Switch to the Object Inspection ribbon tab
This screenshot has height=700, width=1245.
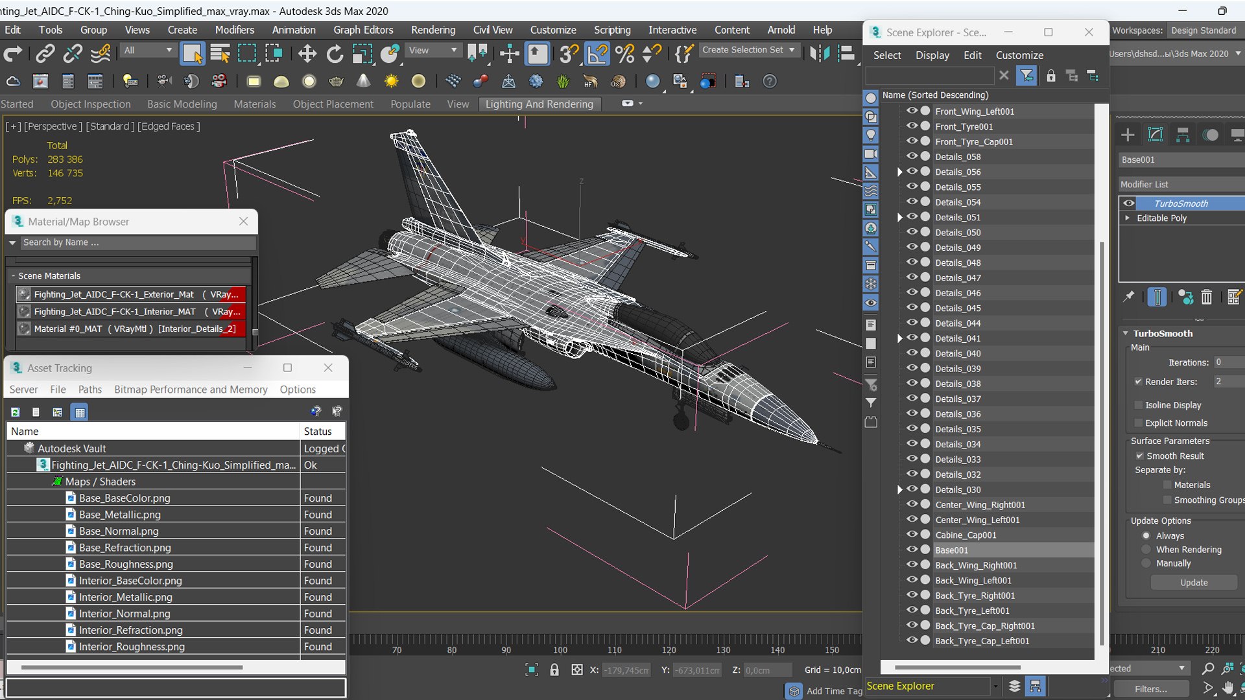point(91,104)
